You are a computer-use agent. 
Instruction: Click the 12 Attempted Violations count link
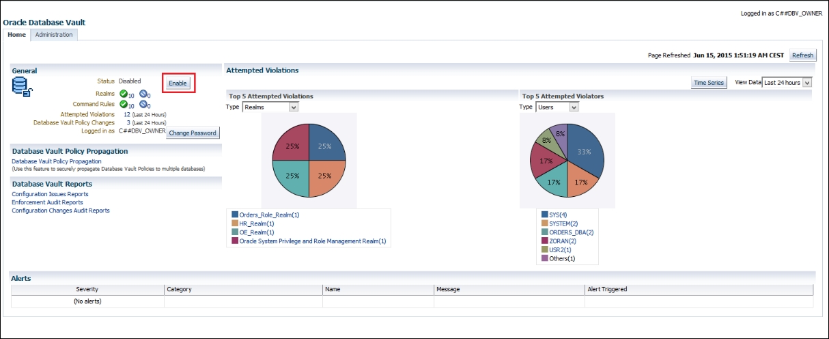127,114
